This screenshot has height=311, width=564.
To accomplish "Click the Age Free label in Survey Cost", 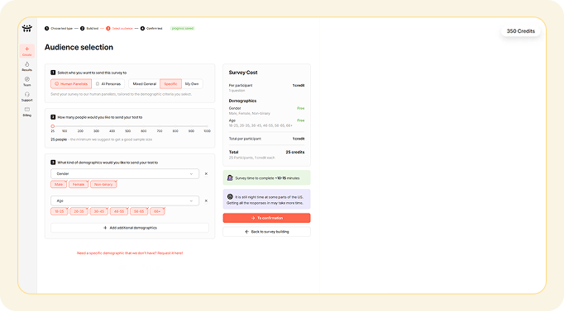I will point(301,120).
